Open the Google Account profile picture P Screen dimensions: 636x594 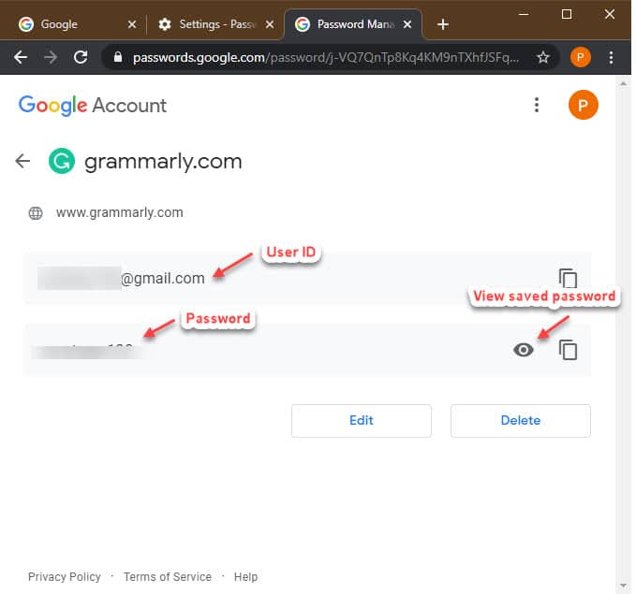click(583, 105)
